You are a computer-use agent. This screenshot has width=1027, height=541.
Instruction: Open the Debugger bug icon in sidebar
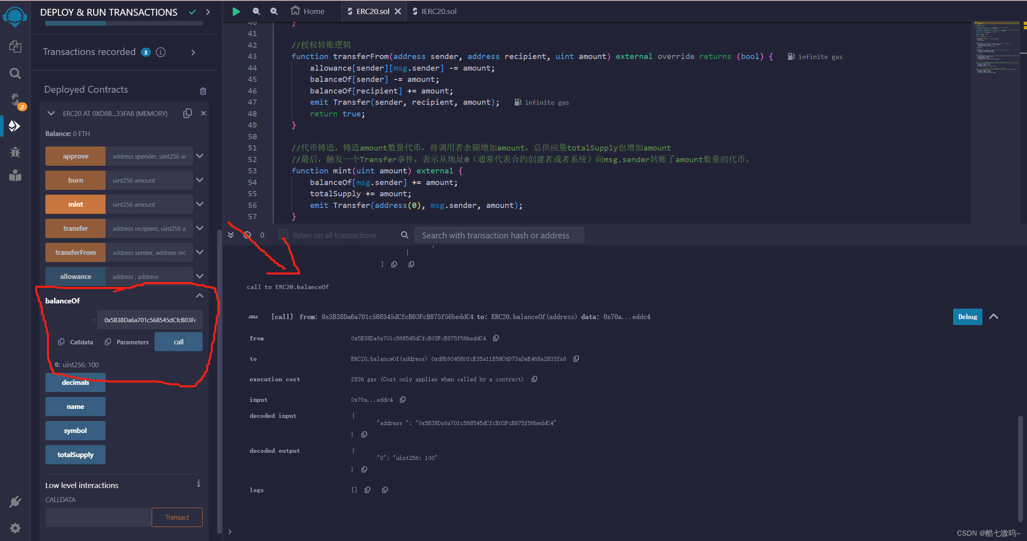click(15, 152)
